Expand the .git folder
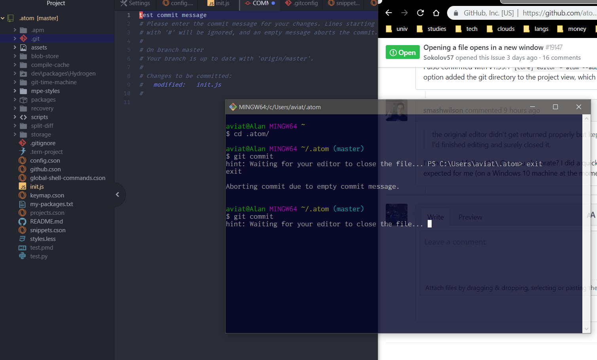The image size is (597, 360). 15,39
